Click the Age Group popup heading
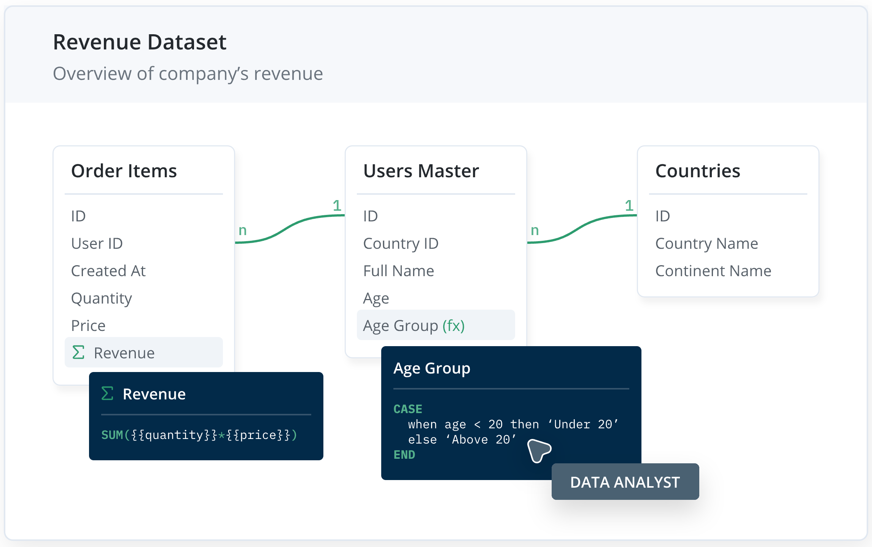 click(x=432, y=368)
